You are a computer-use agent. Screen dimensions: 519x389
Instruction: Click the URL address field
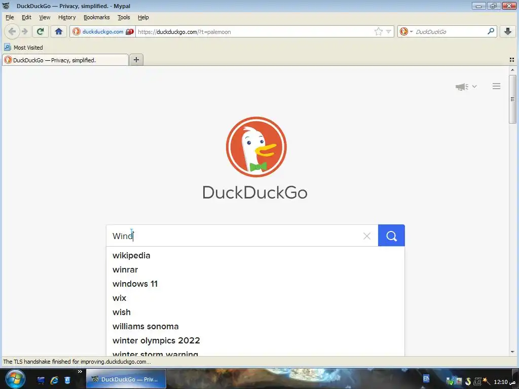click(x=255, y=32)
